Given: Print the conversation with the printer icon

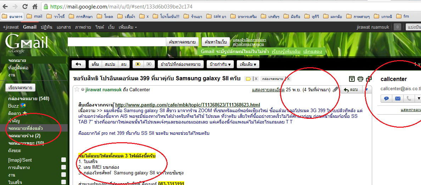Looking at the screenshot, I should click(x=360, y=79).
